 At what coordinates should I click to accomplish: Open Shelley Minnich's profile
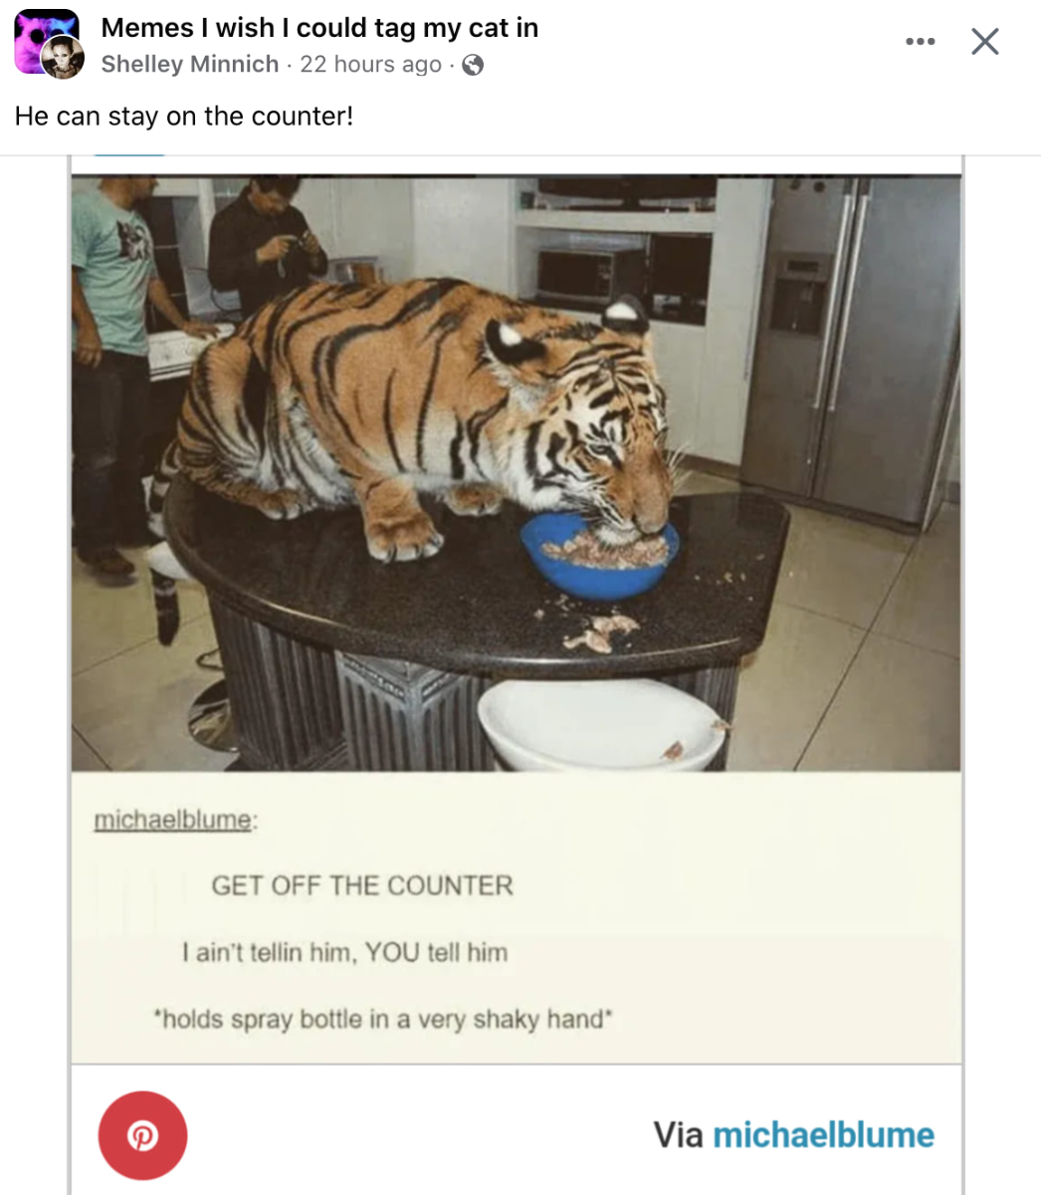(190, 64)
